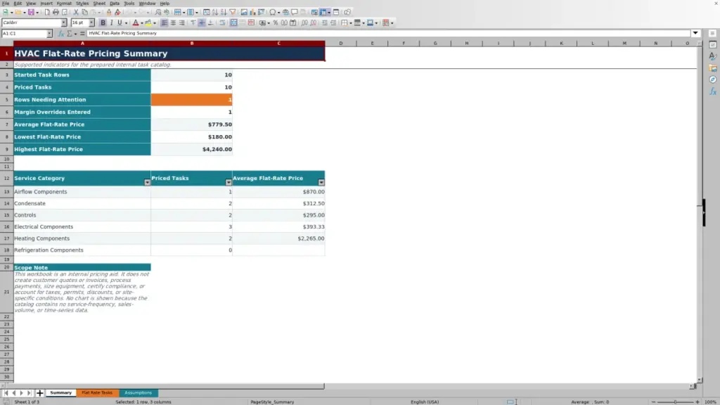
Task: Click the Cut scissors icon
Action: point(76,12)
